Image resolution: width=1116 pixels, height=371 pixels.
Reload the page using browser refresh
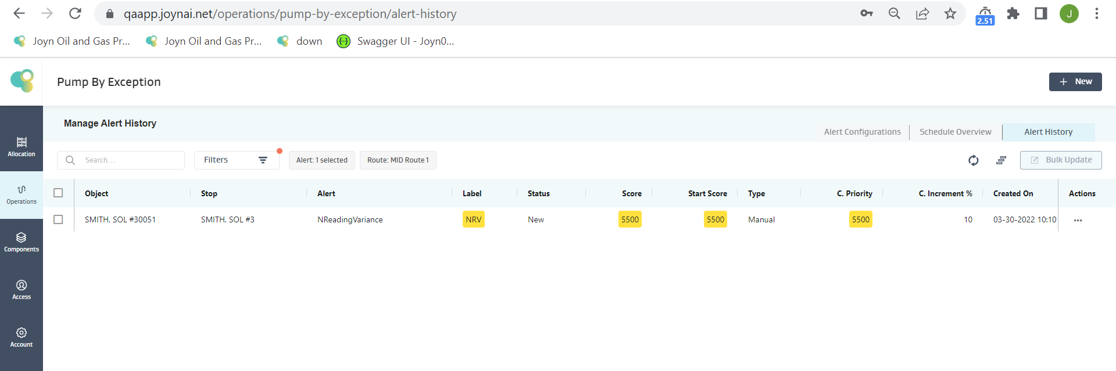[75, 13]
